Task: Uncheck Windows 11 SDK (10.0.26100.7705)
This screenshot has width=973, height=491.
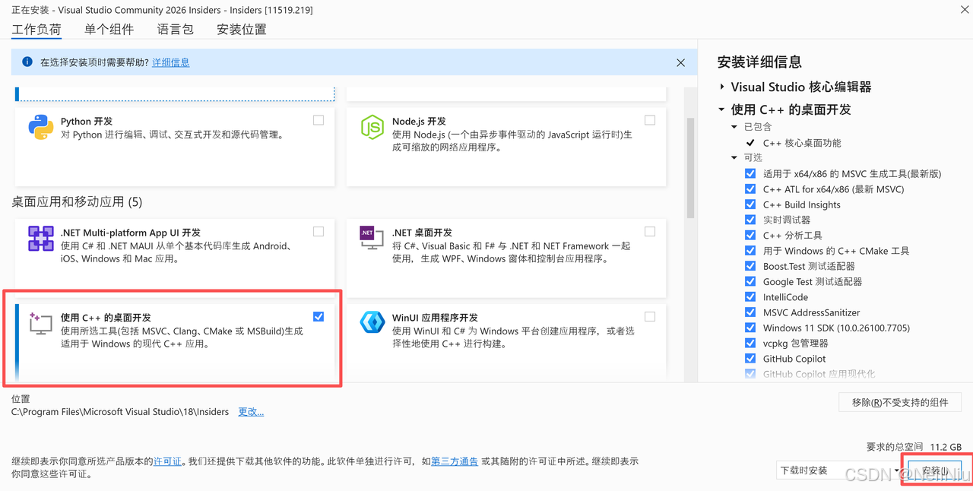Action: pyautogui.click(x=750, y=328)
